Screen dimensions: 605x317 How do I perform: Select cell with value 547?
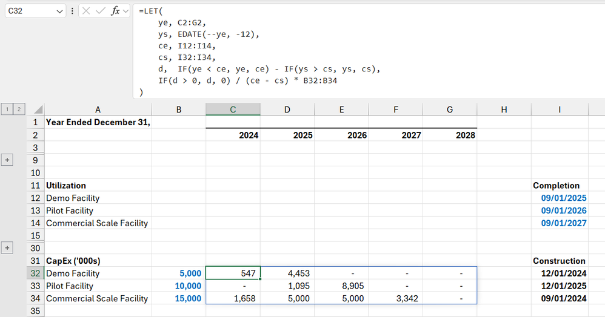pyautogui.click(x=233, y=273)
